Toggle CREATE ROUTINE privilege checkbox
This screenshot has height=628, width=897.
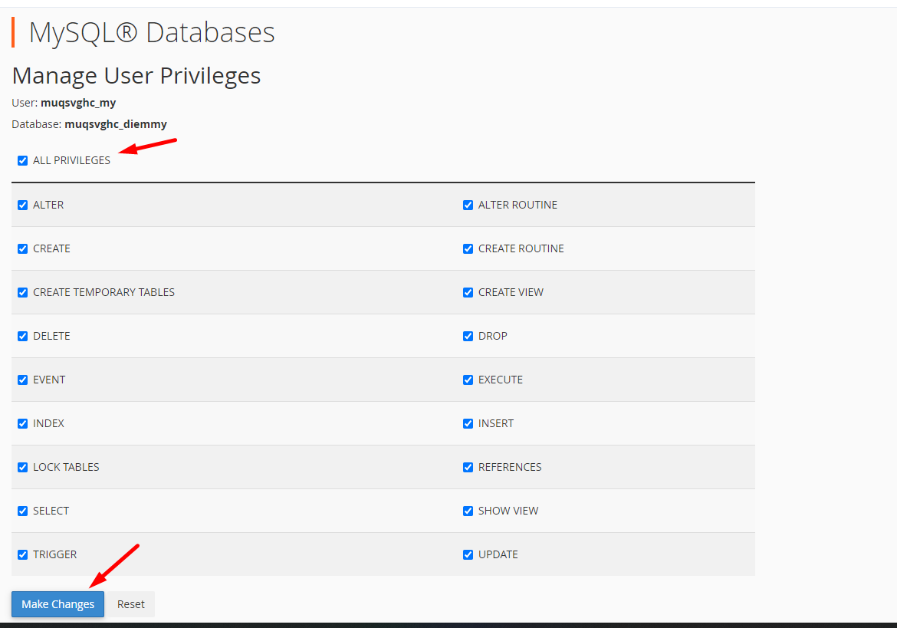468,249
